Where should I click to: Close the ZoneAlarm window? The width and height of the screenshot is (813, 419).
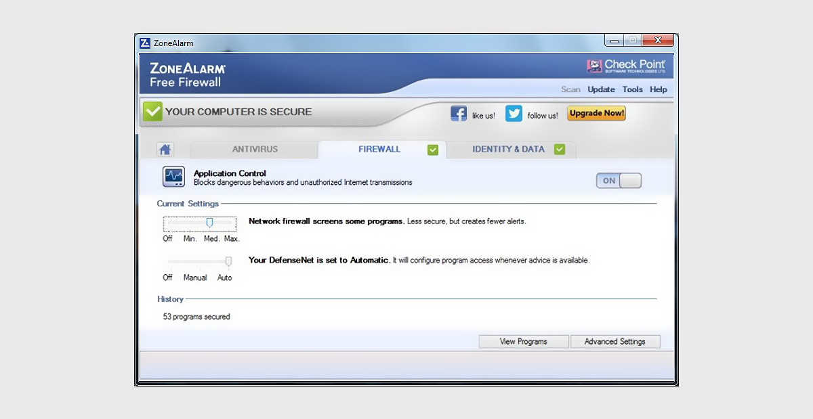(657, 41)
